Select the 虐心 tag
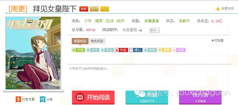Screen dimensions: 238x105 pyautogui.click(x=136, y=50)
